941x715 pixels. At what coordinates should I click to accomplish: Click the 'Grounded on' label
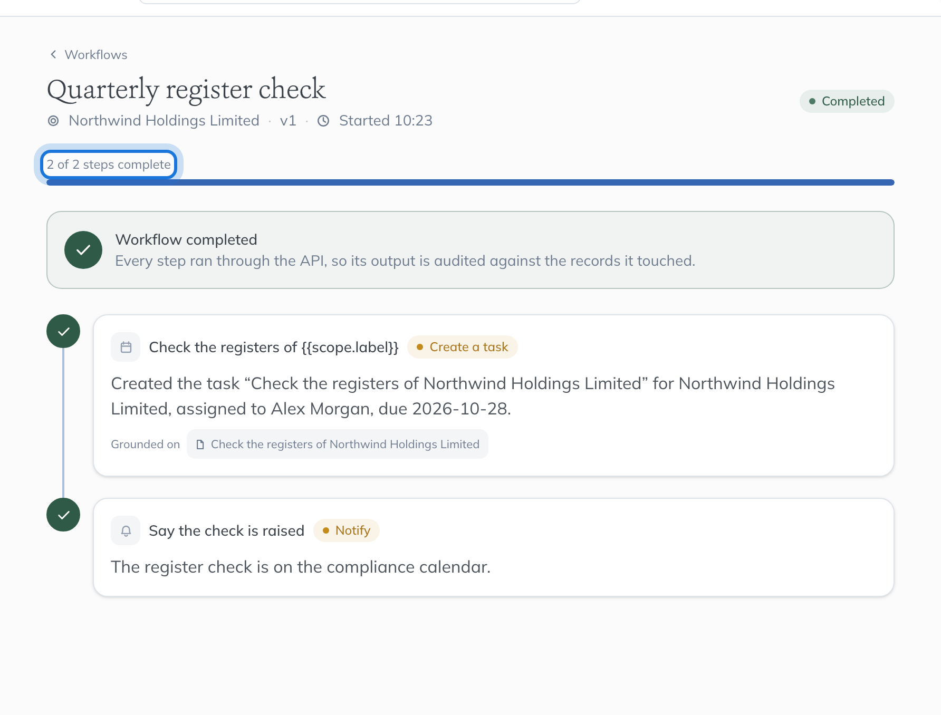click(145, 445)
